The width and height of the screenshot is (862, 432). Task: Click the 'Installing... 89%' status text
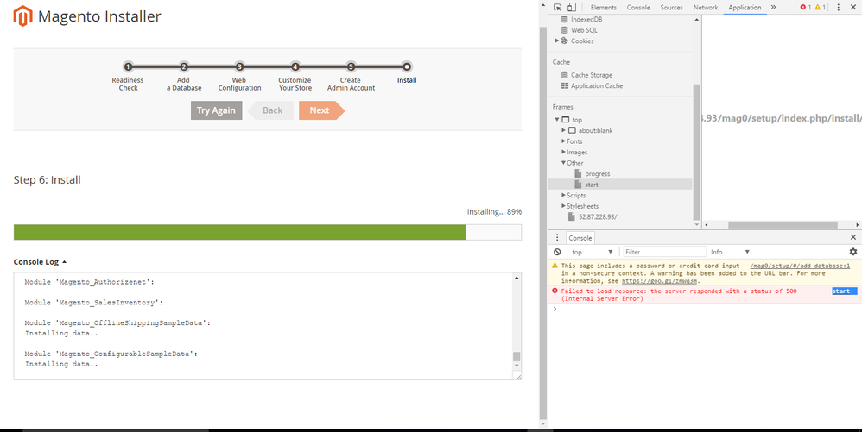coord(494,212)
